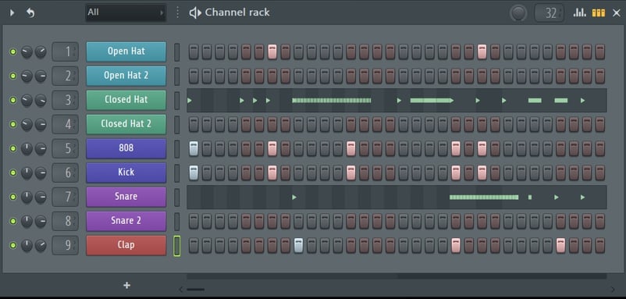626x299 pixels.
Task: Click the 808 channel volume knob
Action: click(41, 148)
